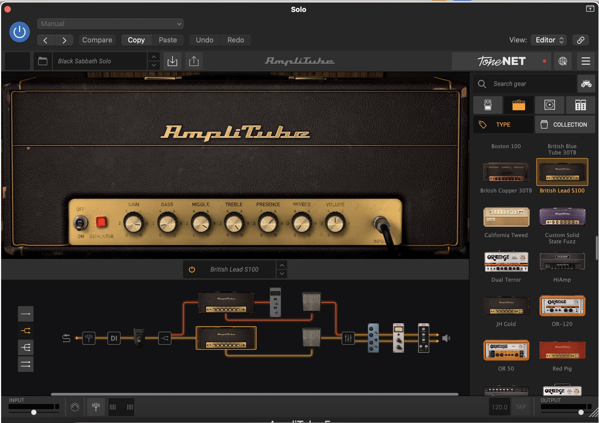
Task: Open the View Editor dropdown
Action: [x=549, y=40]
